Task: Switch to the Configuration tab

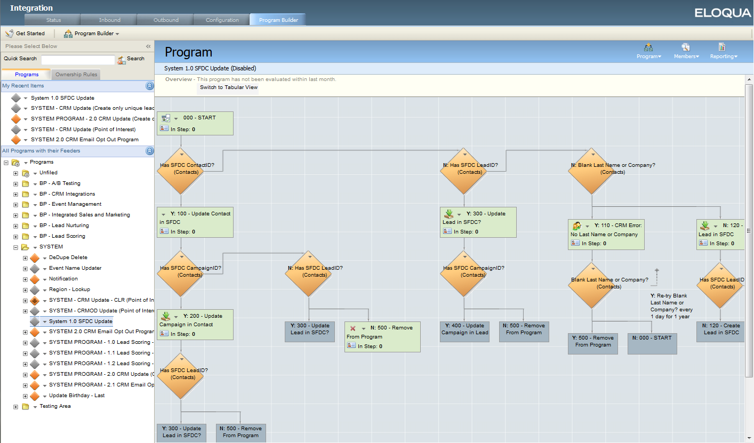Action: point(222,20)
